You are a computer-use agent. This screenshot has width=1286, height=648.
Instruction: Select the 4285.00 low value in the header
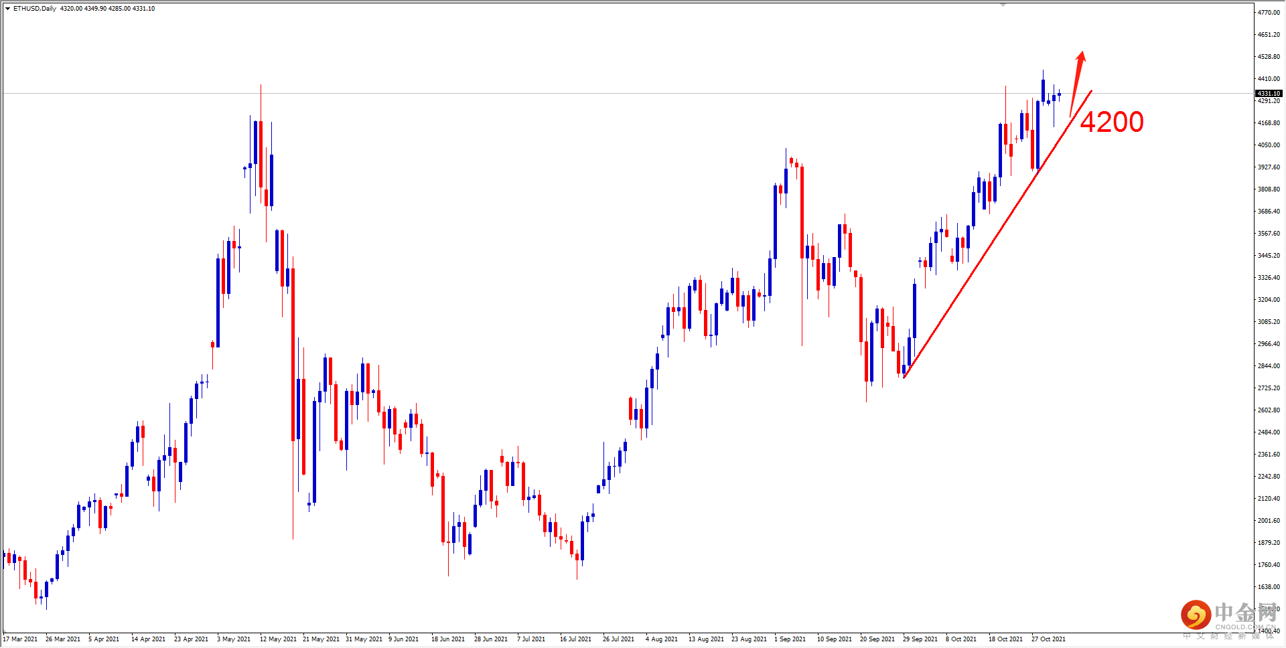pyautogui.click(x=119, y=9)
